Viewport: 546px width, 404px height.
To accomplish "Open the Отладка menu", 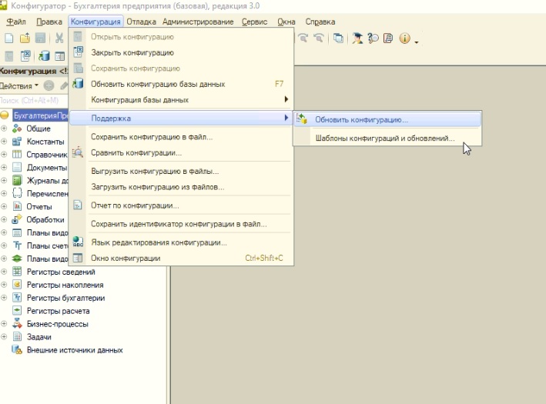I will [x=141, y=22].
